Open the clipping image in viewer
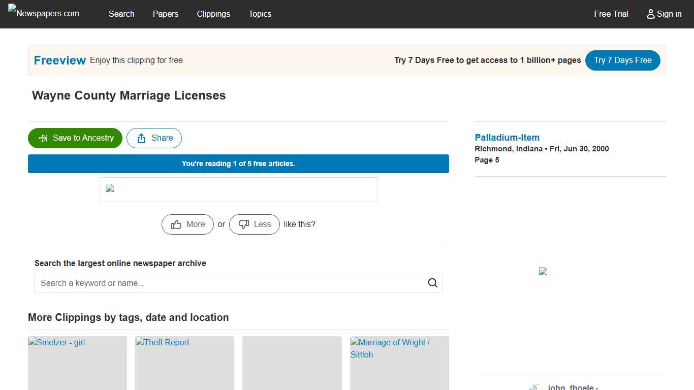The width and height of the screenshot is (694, 390). pos(238,189)
